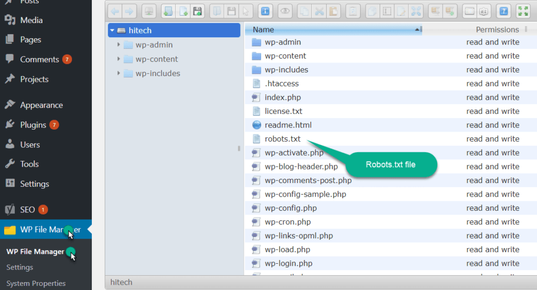Image resolution: width=537 pixels, height=290 pixels.
Task: Select the index.php file
Action: (x=391, y=98)
